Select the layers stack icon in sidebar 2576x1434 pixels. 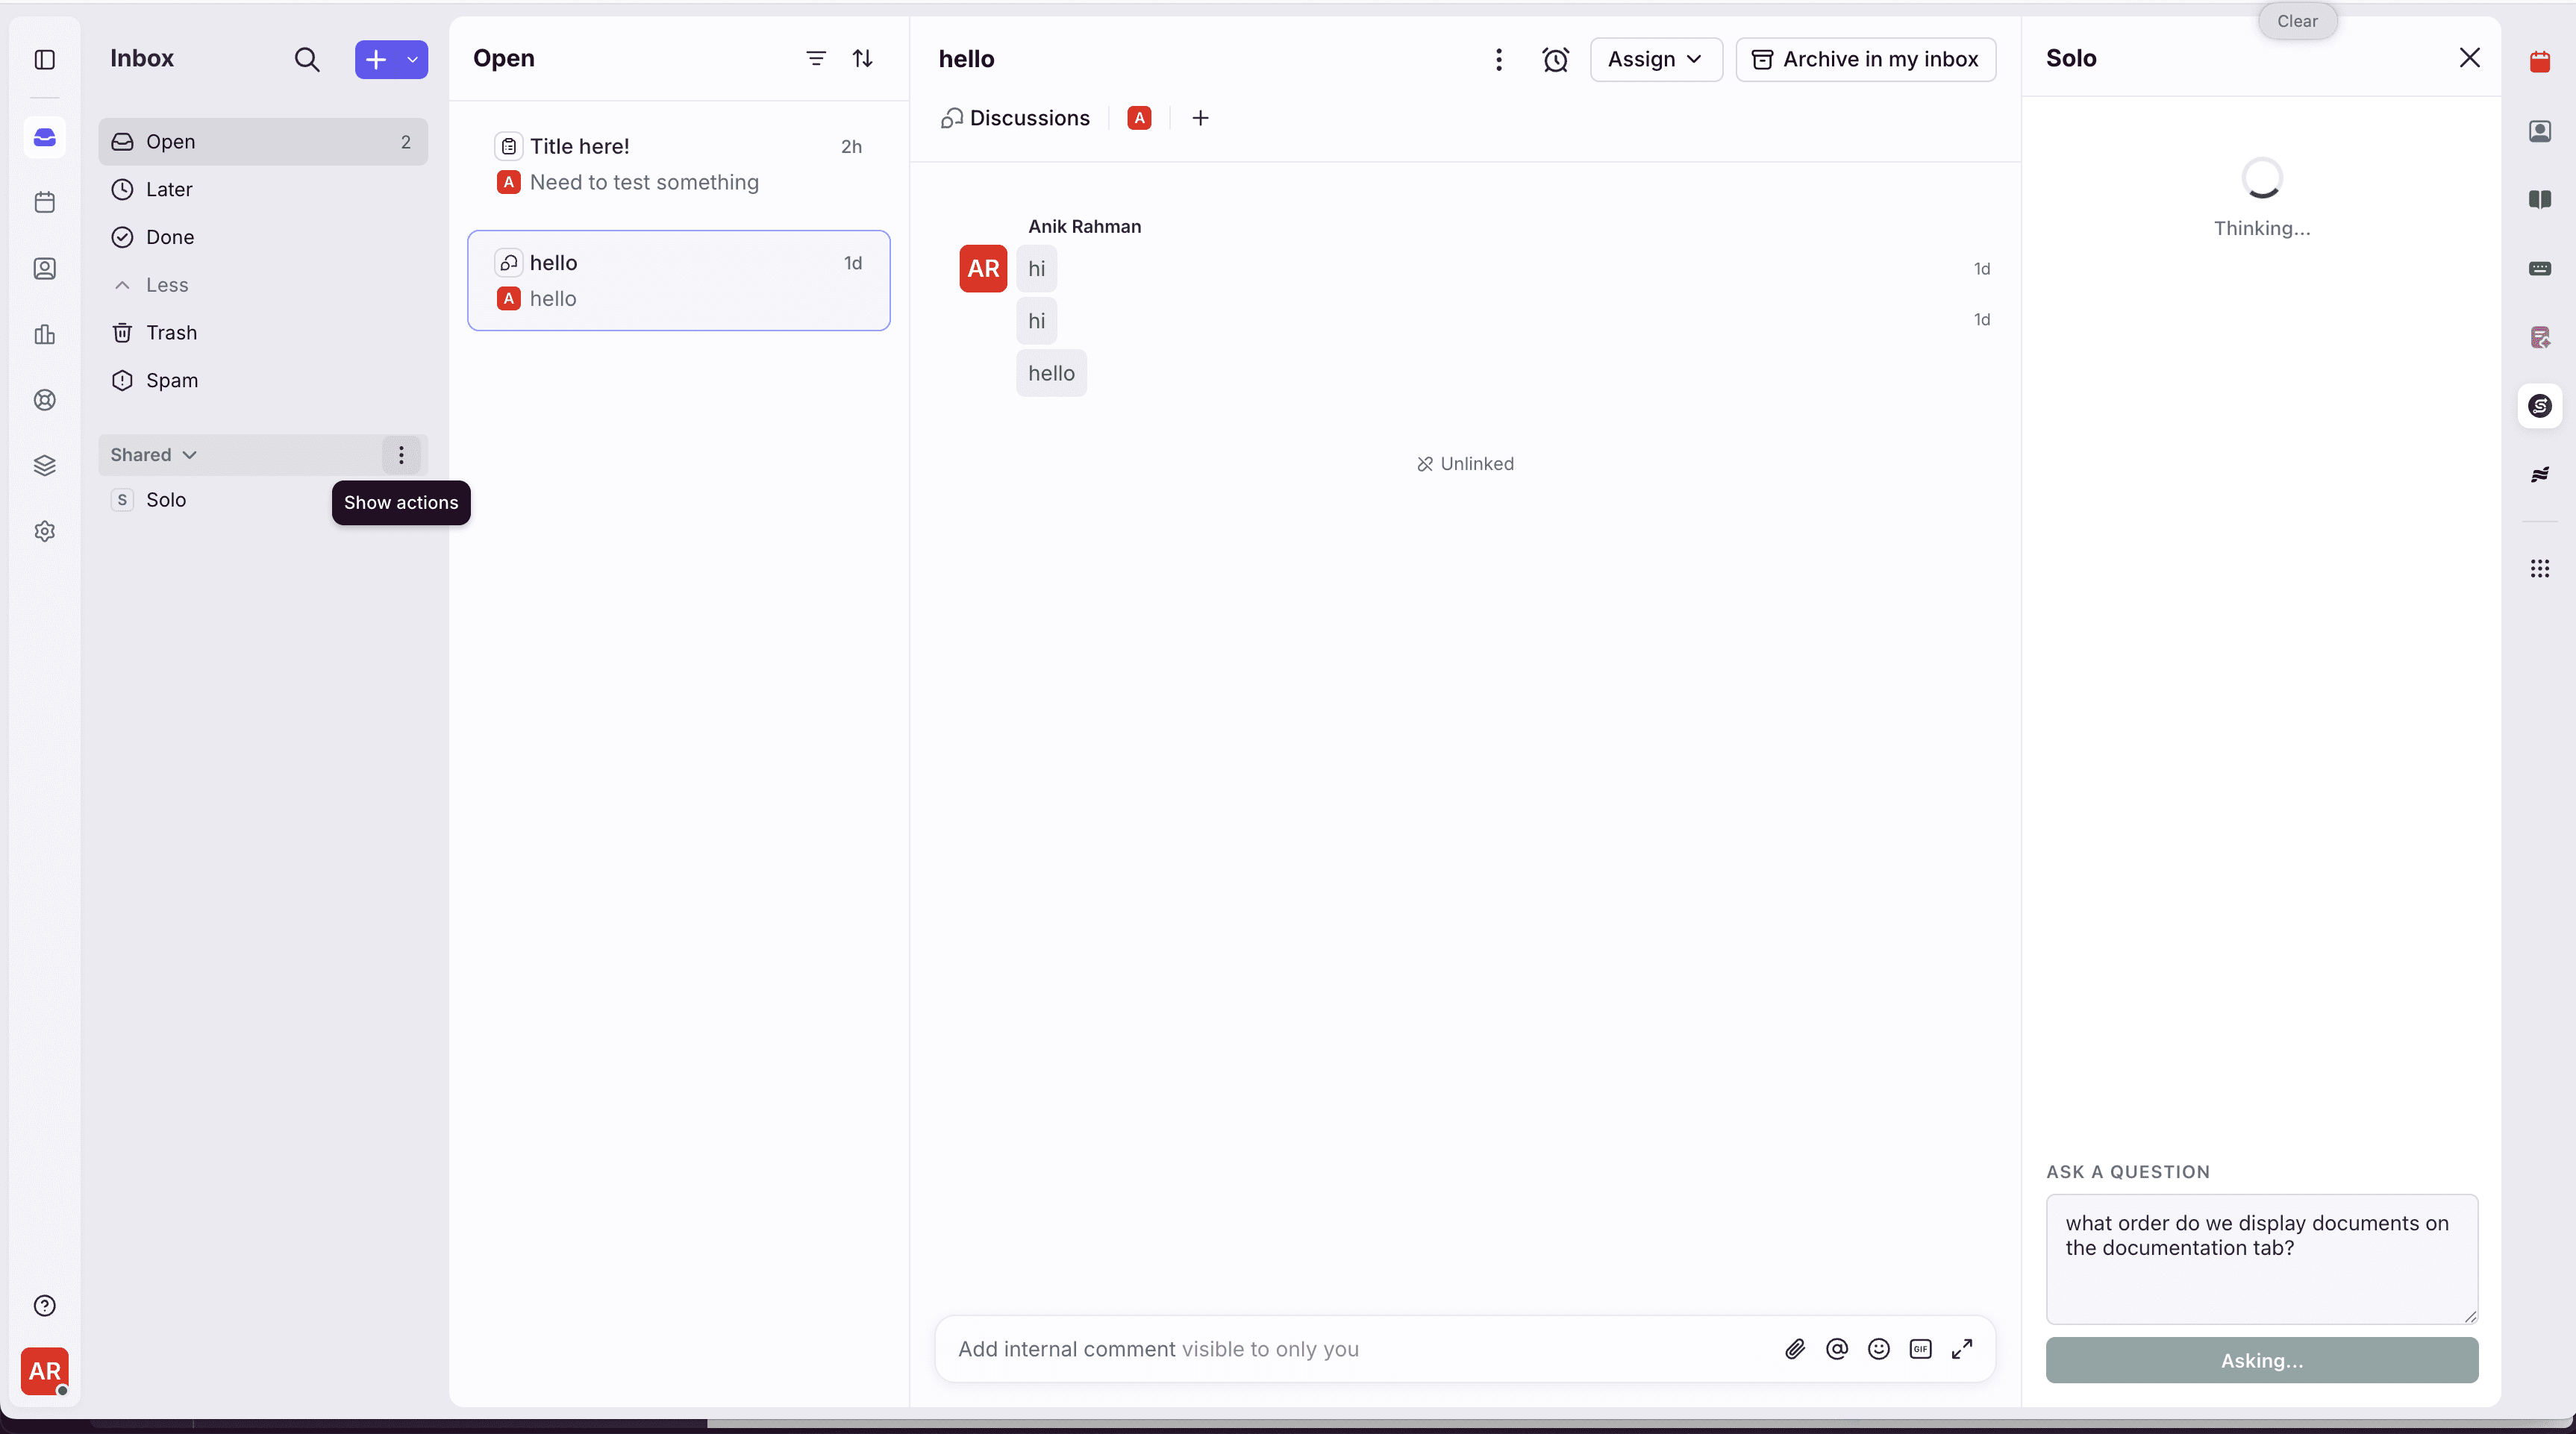(44, 465)
